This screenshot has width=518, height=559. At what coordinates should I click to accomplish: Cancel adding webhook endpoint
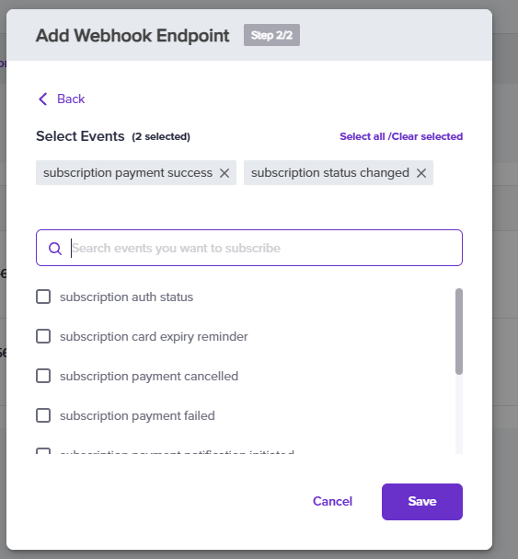(332, 501)
